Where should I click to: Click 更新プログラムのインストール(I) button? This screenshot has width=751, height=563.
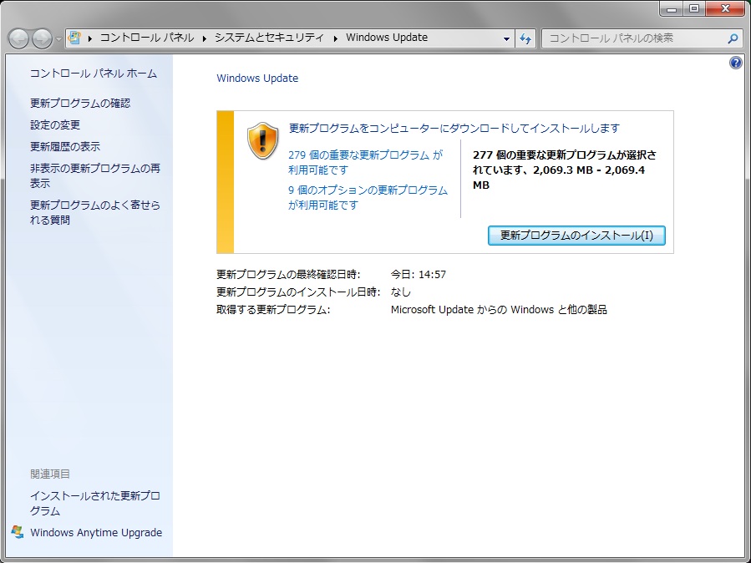pos(576,236)
